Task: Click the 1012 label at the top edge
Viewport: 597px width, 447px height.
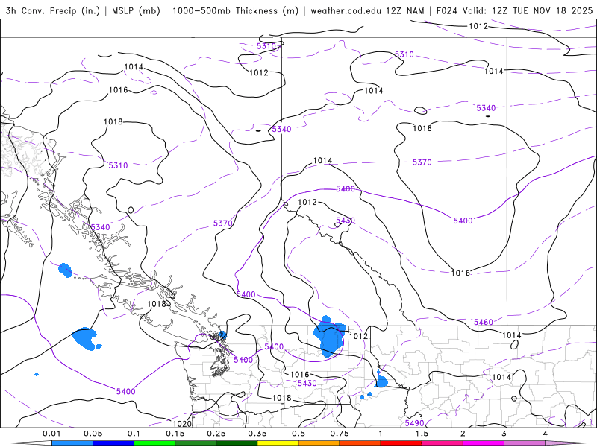Action: pyautogui.click(x=478, y=26)
